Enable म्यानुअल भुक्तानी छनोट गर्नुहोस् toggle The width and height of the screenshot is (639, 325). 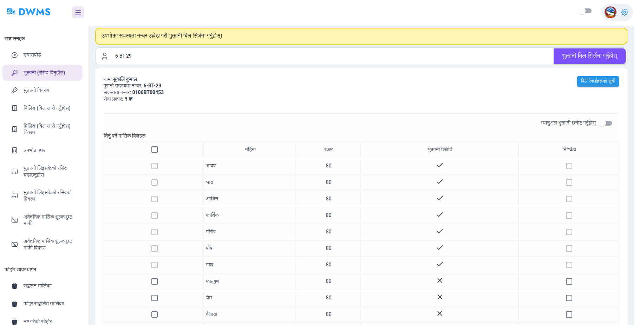click(x=607, y=123)
